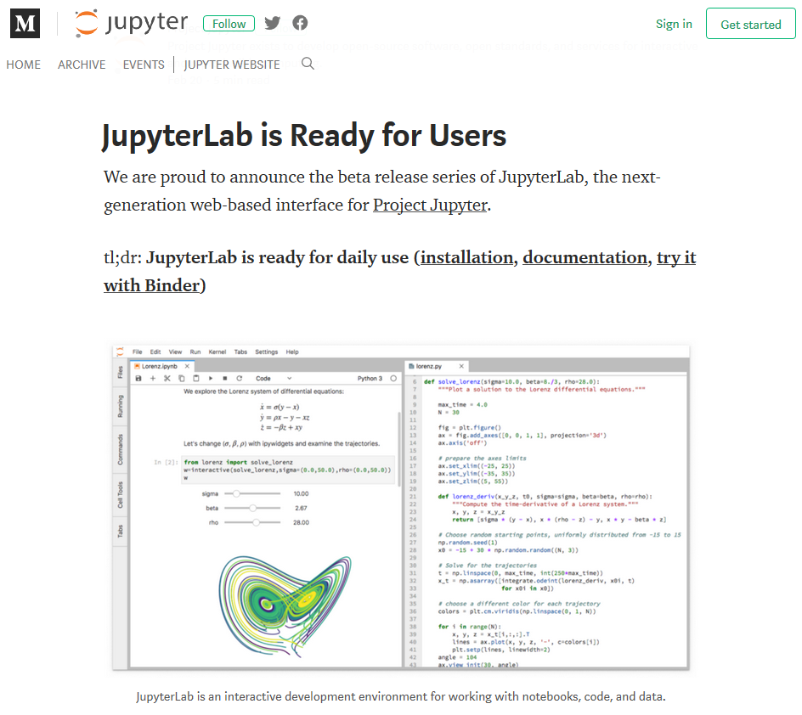Click the notebook vertical scrollbar
Image resolution: width=802 pixels, height=715 pixels.
click(x=399, y=450)
